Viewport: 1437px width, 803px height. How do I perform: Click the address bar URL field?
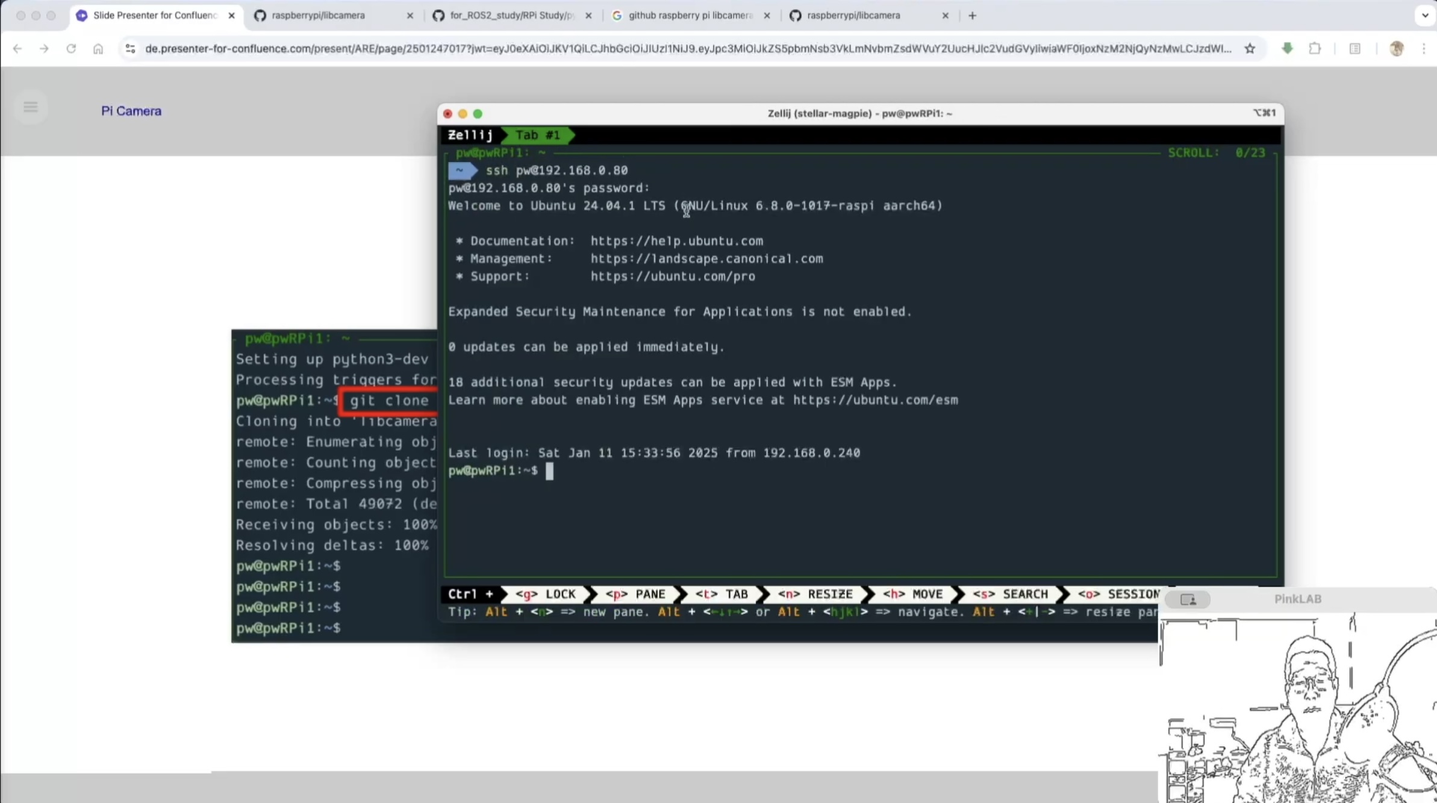tap(687, 49)
